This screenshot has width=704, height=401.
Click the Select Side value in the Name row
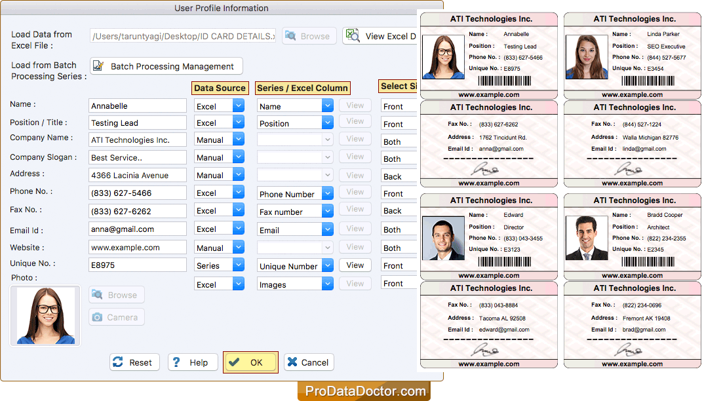[x=399, y=106]
